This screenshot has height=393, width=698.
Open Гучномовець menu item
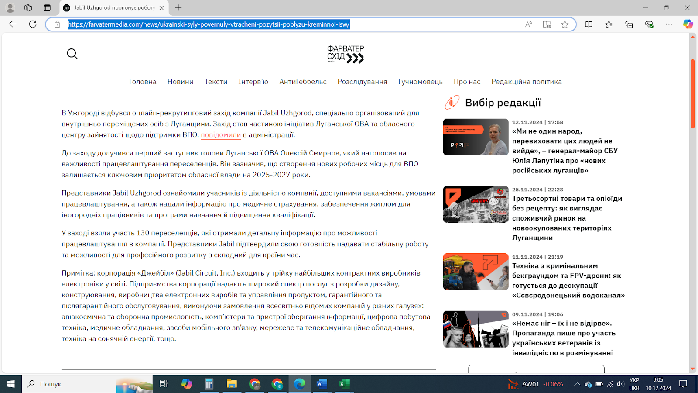(420, 82)
